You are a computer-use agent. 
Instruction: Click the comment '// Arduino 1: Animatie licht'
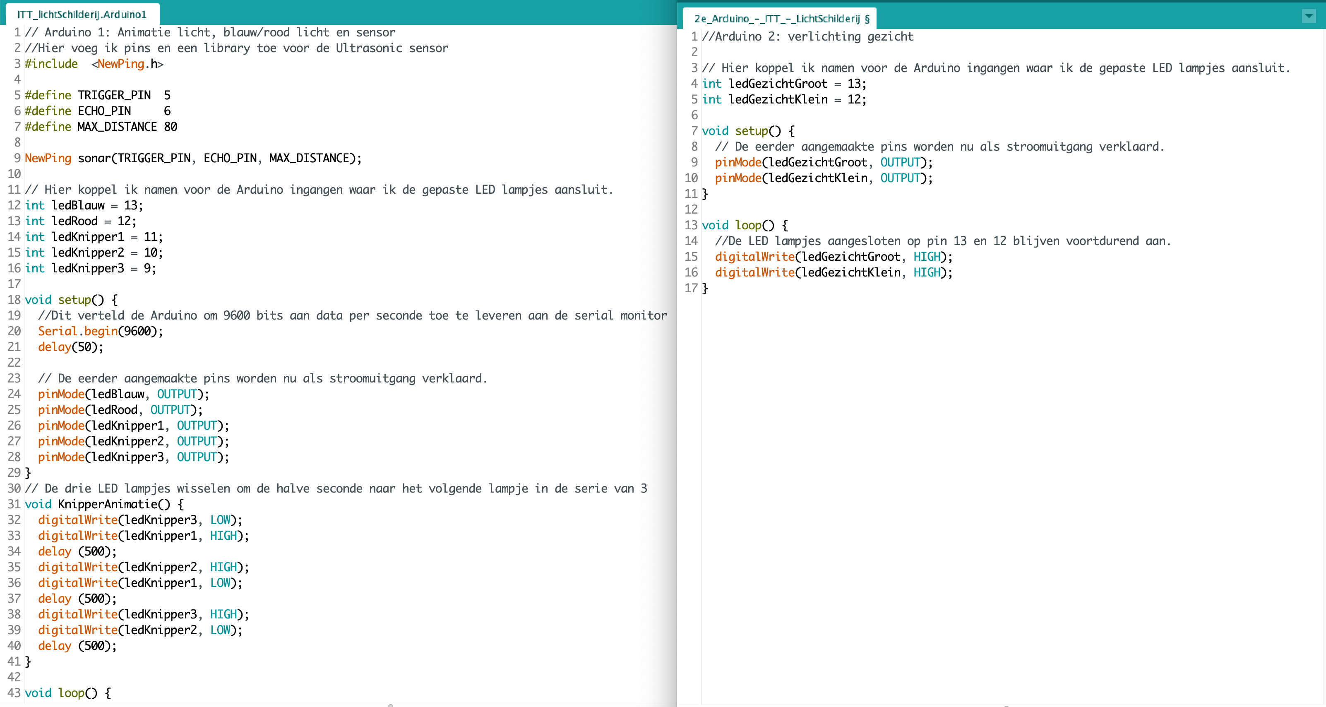click(x=210, y=32)
